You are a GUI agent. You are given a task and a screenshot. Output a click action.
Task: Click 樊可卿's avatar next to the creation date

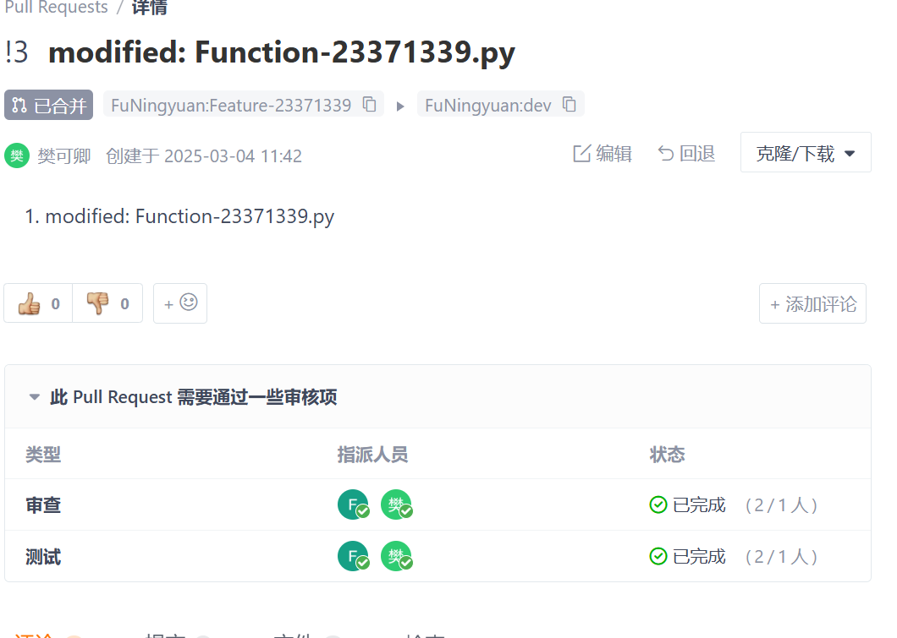click(x=17, y=155)
